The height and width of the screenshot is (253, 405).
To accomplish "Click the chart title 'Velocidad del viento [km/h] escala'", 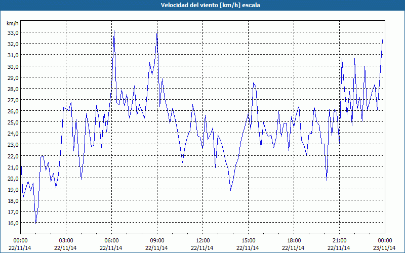I will [210, 5].
